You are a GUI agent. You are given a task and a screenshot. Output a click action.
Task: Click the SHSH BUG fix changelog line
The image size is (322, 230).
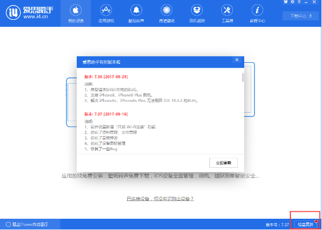click(x=111, y=90)
